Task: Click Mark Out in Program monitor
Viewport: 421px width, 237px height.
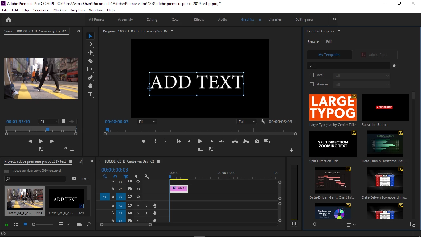Action: (165, 141)
